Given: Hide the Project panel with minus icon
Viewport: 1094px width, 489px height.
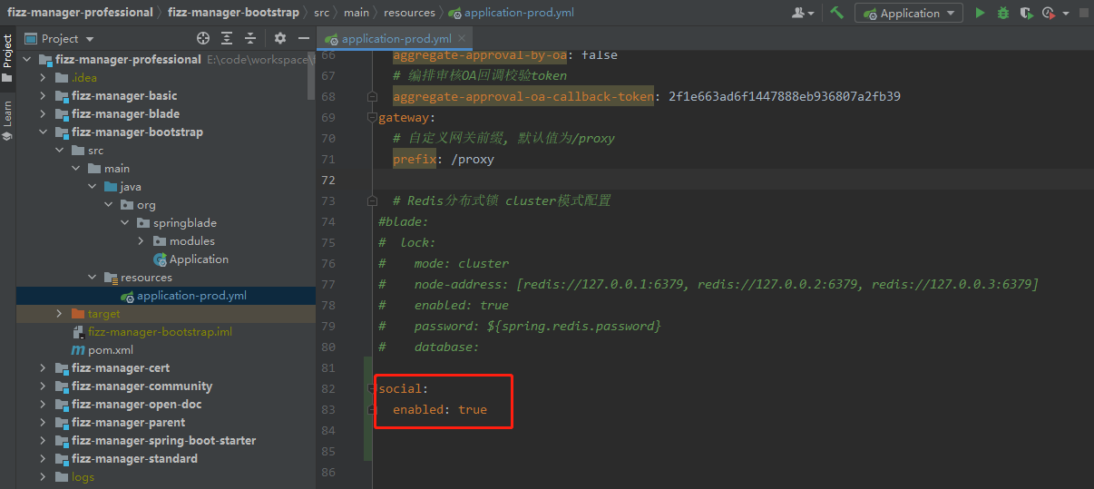Looking at the screenshot, I should [304, 38].
